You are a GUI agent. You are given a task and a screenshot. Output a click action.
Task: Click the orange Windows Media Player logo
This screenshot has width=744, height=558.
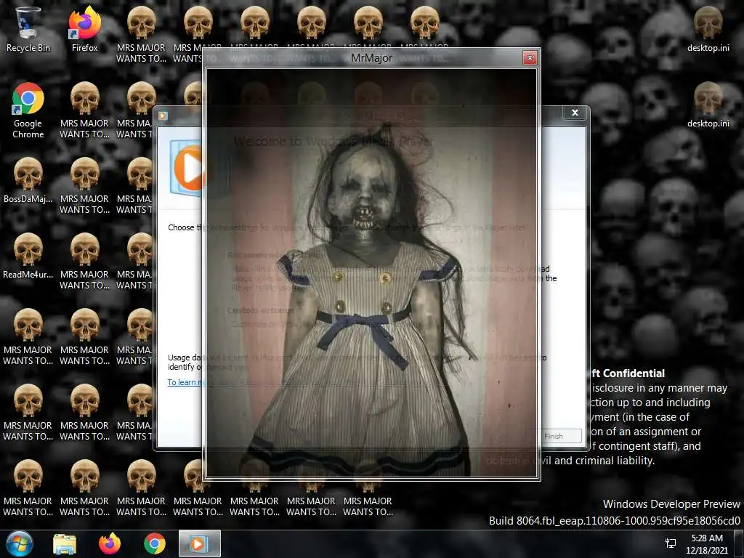(189, 169)
